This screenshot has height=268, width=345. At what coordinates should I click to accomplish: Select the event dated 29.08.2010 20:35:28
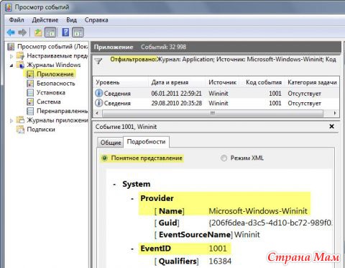[x=216, y=103]
